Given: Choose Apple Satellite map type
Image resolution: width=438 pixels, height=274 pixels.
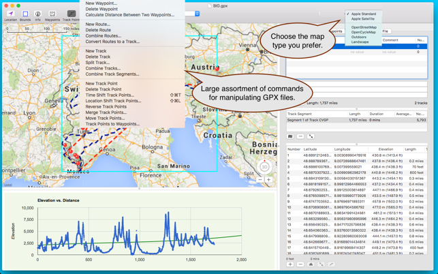Looking at the screenshot, I should tap(362, 19).
